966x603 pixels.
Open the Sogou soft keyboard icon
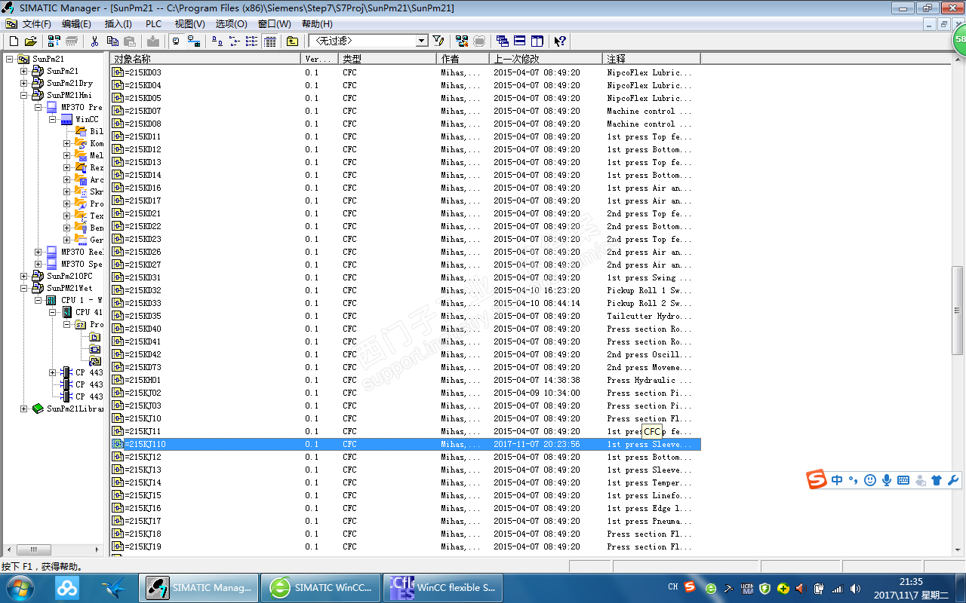click(x=903, y=480)
